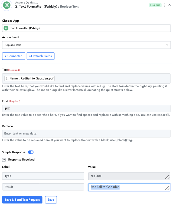This screenshot has height=205, width=173.
Task: Click the Free Task badge
Action: [x=155, y=5]
